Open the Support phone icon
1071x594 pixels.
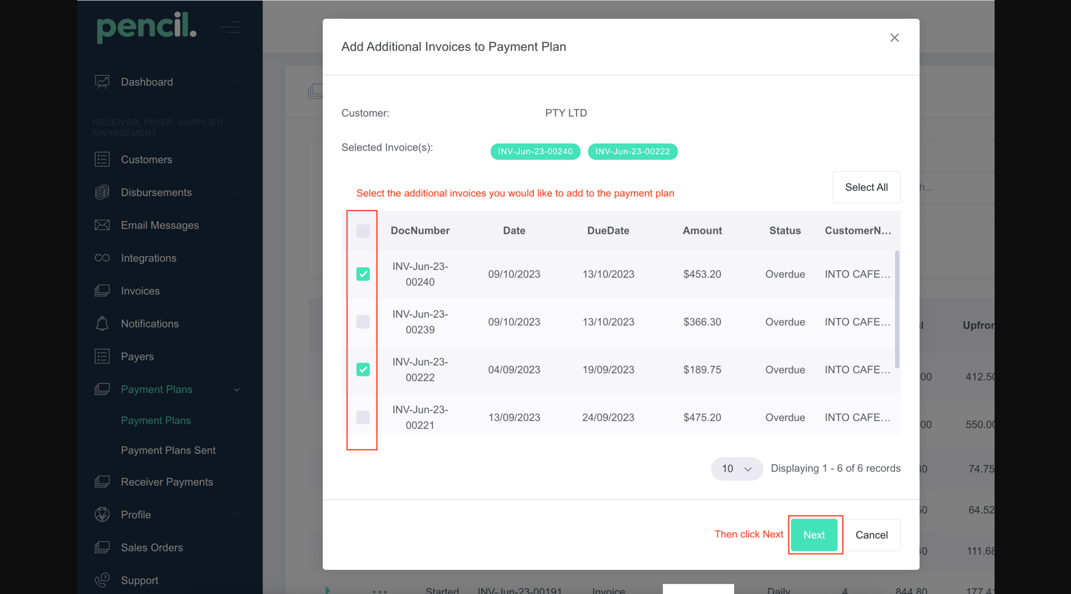pyautogui.click(x=102, y=580)
